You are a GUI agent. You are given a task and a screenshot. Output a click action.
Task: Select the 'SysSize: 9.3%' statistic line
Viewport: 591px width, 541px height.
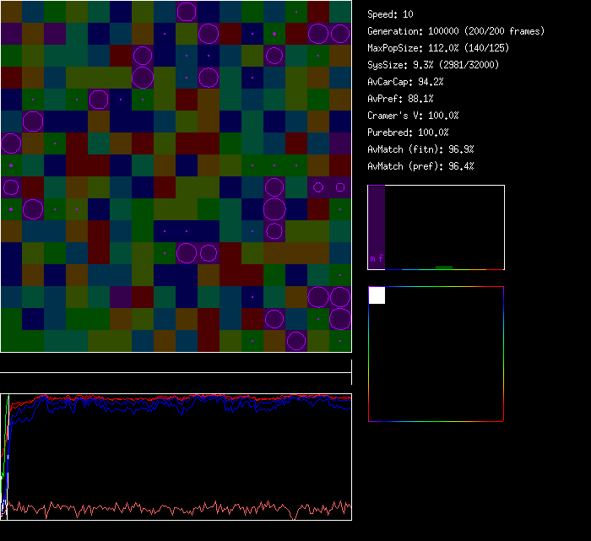pyautogui.click(x=433, y=65)
